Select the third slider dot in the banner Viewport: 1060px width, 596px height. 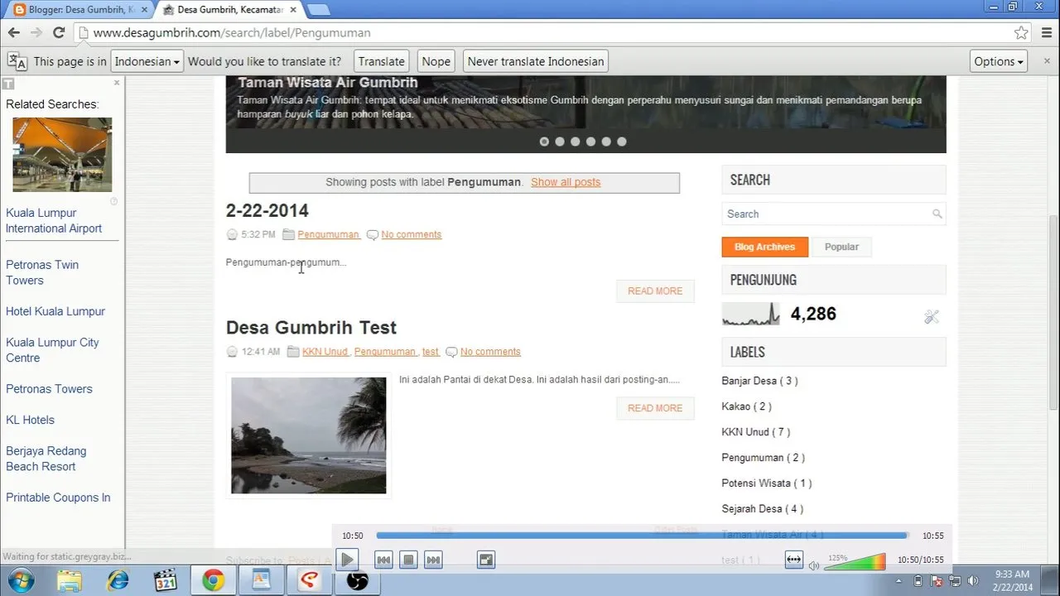click(x=576, y=142)
